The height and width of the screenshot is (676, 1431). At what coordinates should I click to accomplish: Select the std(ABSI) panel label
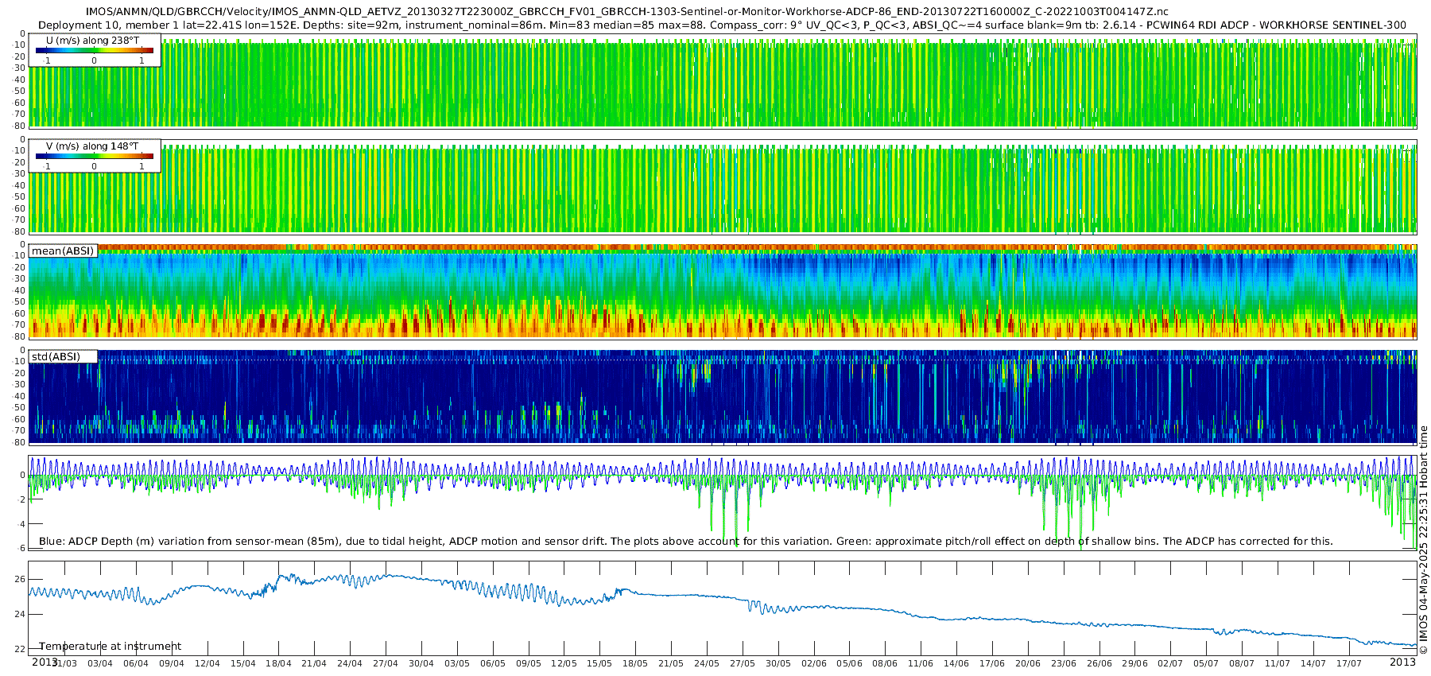pos(63,356)
